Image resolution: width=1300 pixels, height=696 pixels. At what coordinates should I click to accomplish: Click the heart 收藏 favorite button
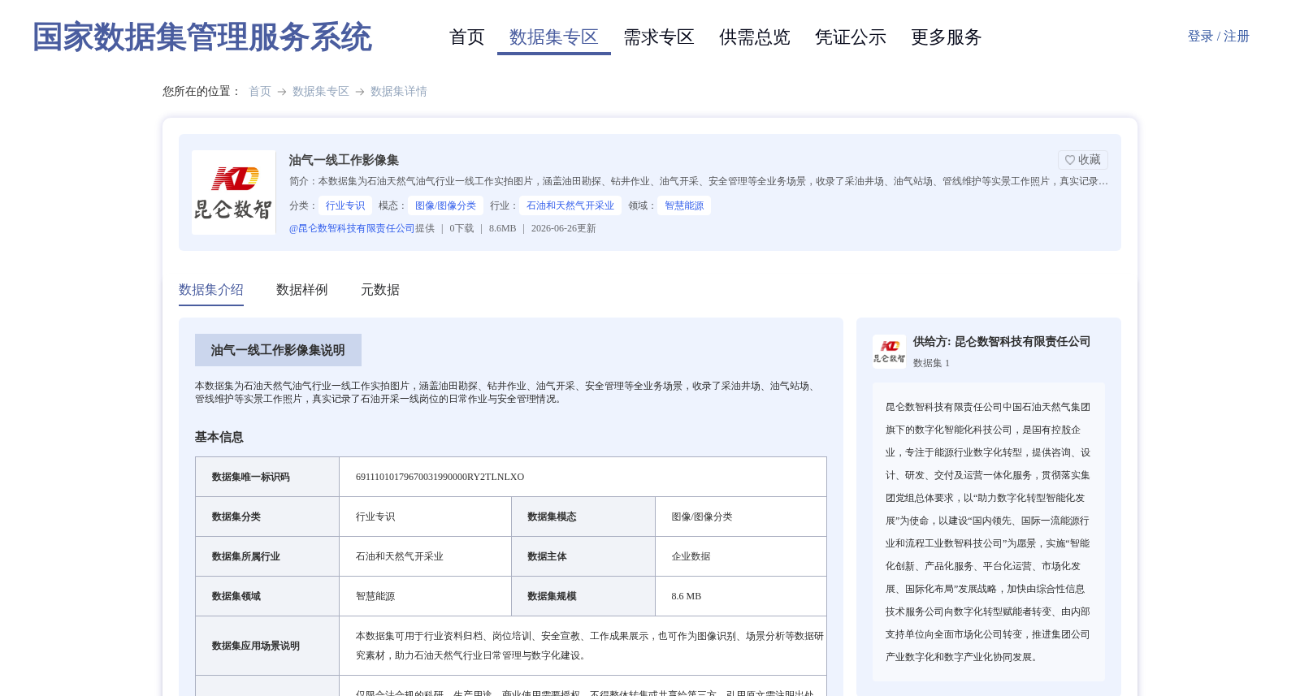[1082, 160]
